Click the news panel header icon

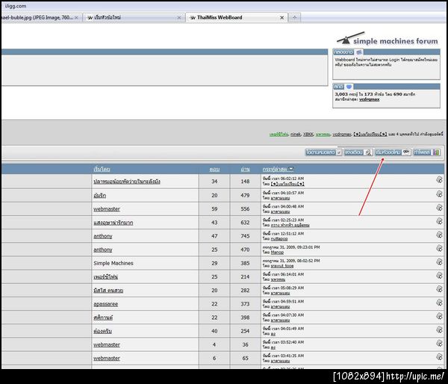(359, 52)
